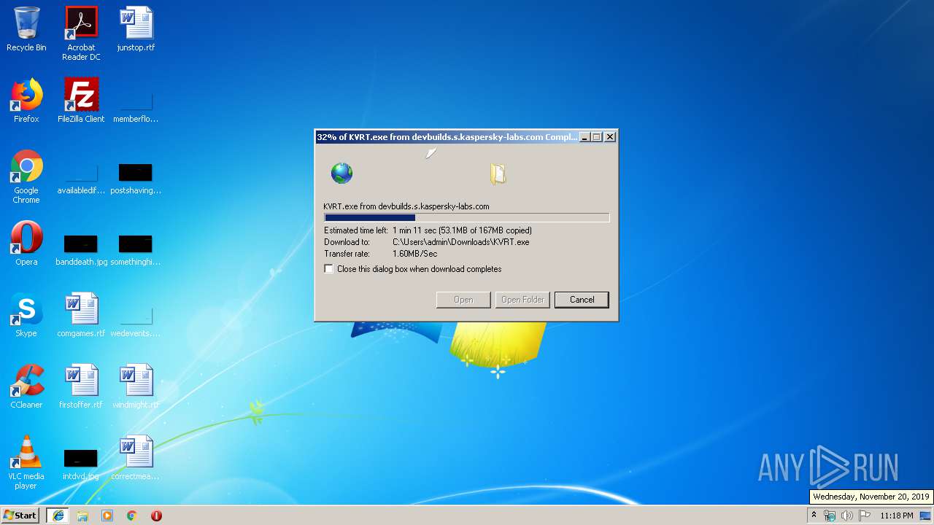This screenshot has width=934, height=525.
Task: Open the firstoffer.rtf document
Action: pos(81,386)
